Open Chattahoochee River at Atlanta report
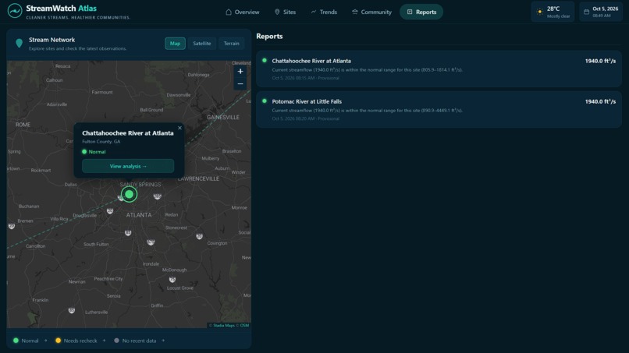The image size is (629, 353). tap(439, 69)
